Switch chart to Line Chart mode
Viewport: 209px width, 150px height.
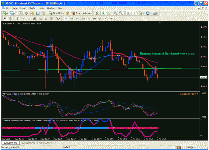109,13
